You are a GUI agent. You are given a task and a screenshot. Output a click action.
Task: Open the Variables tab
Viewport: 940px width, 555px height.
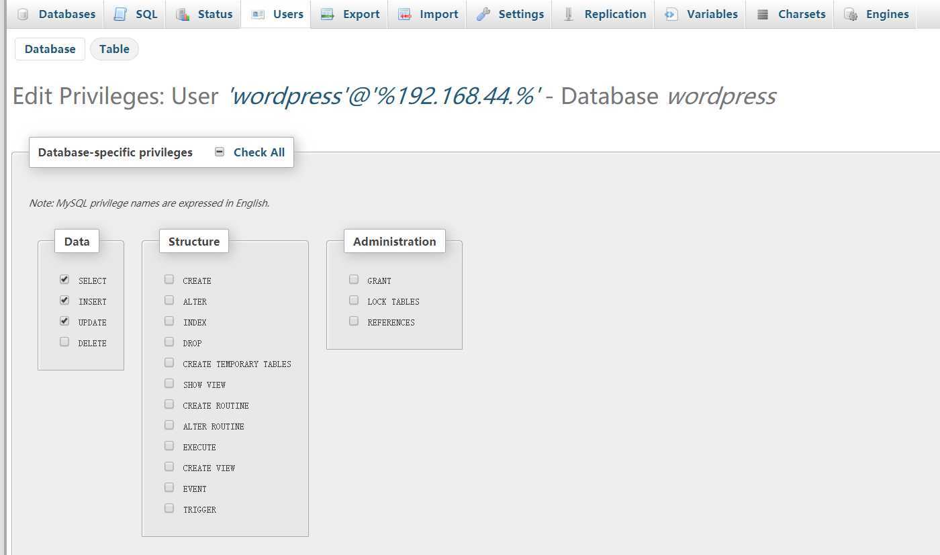[700, 14]
